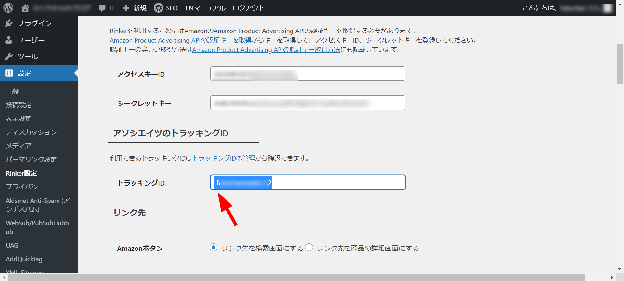Image resolution: width=624 pixels, height=281 pixels.
Task: Click the vertical page scrollbar thumb
Action: tap(620, 64)
